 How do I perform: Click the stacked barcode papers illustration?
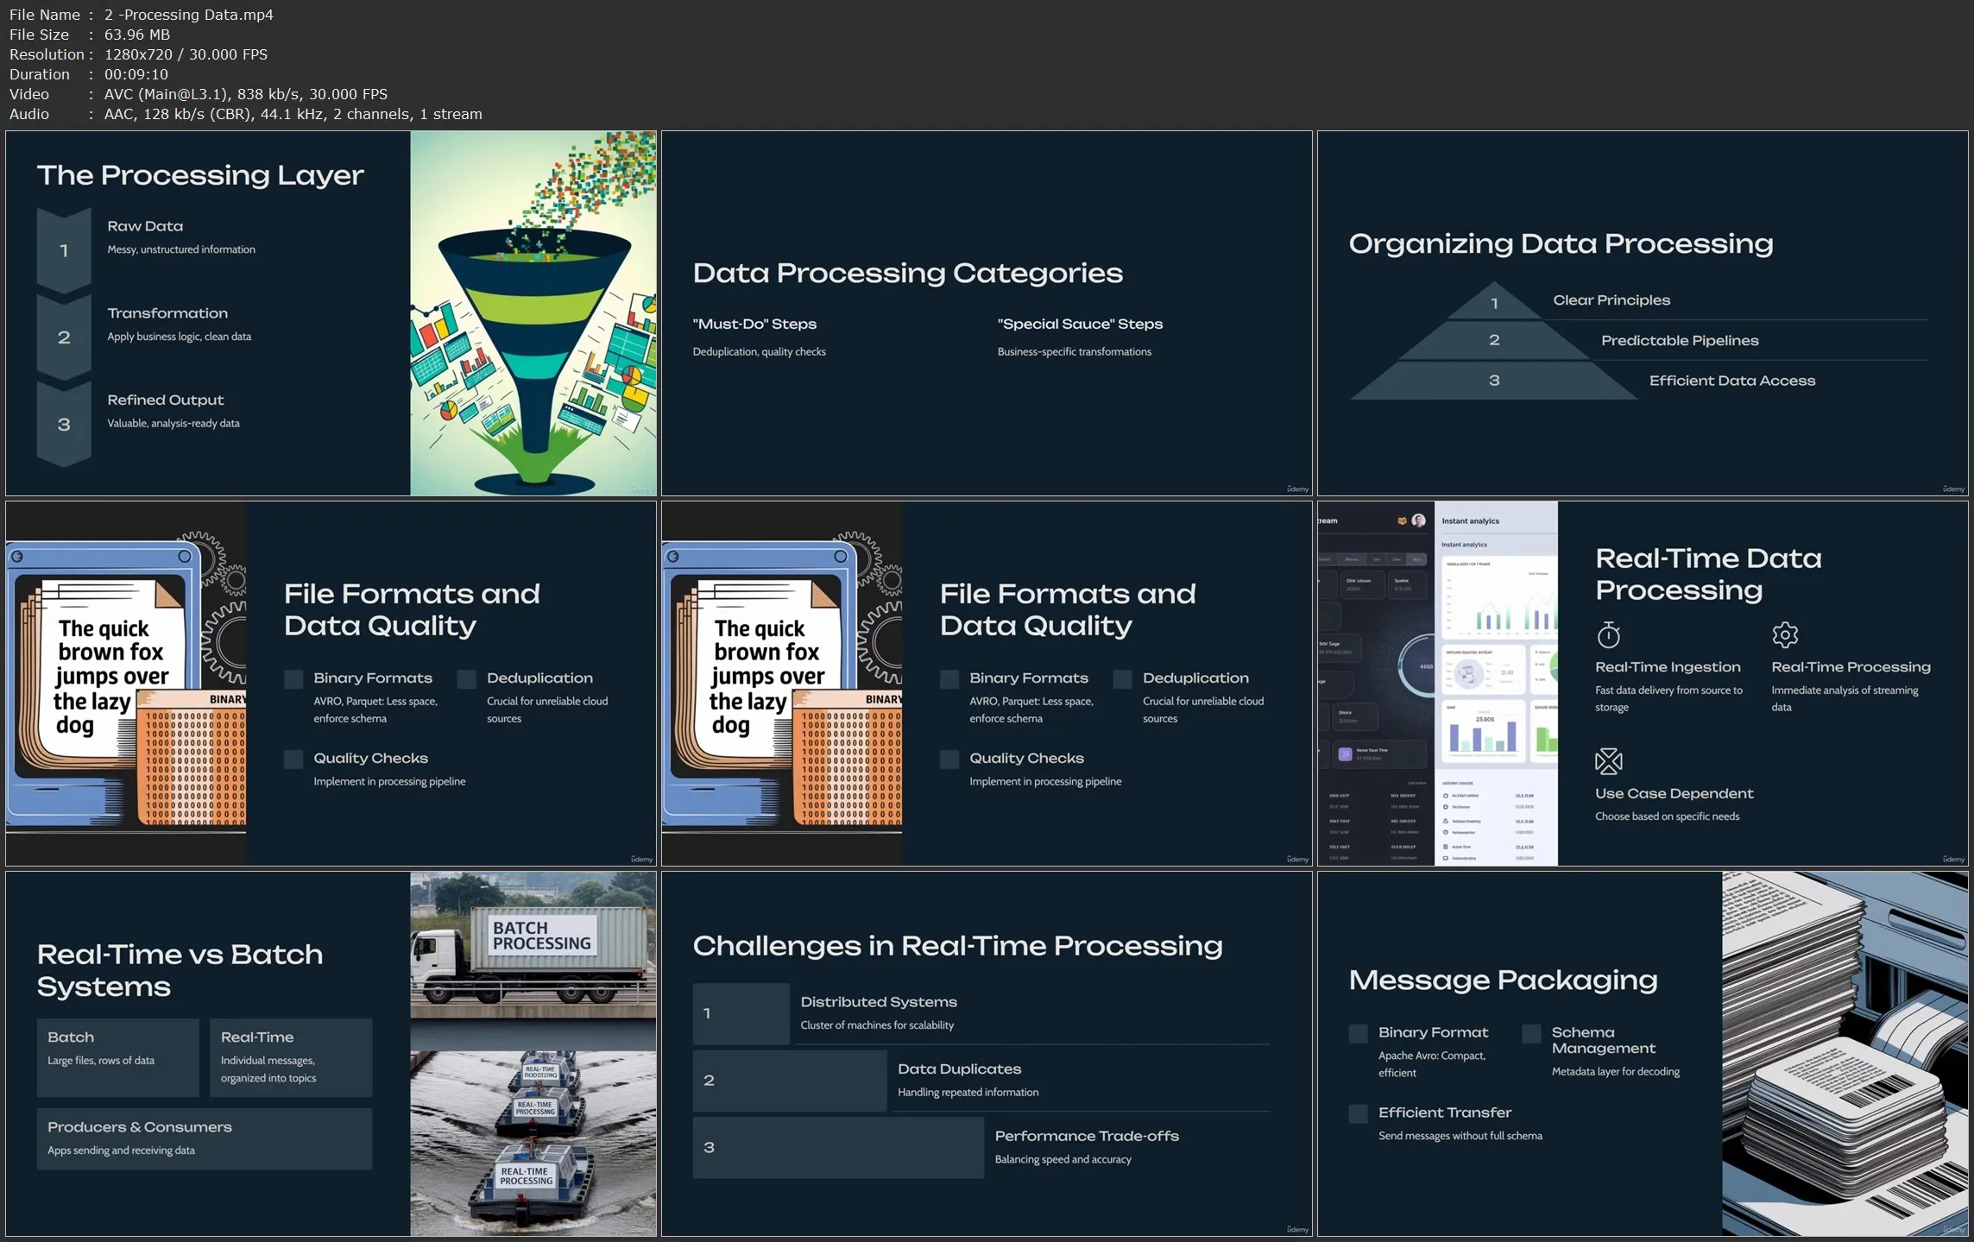1845,1054
